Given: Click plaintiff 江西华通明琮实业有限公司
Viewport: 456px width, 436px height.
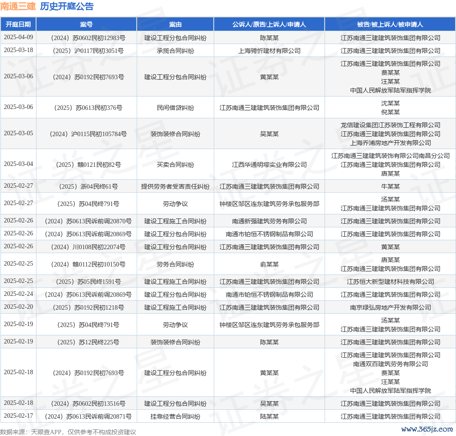Looking at the screenshot, I should click(269, 165).
